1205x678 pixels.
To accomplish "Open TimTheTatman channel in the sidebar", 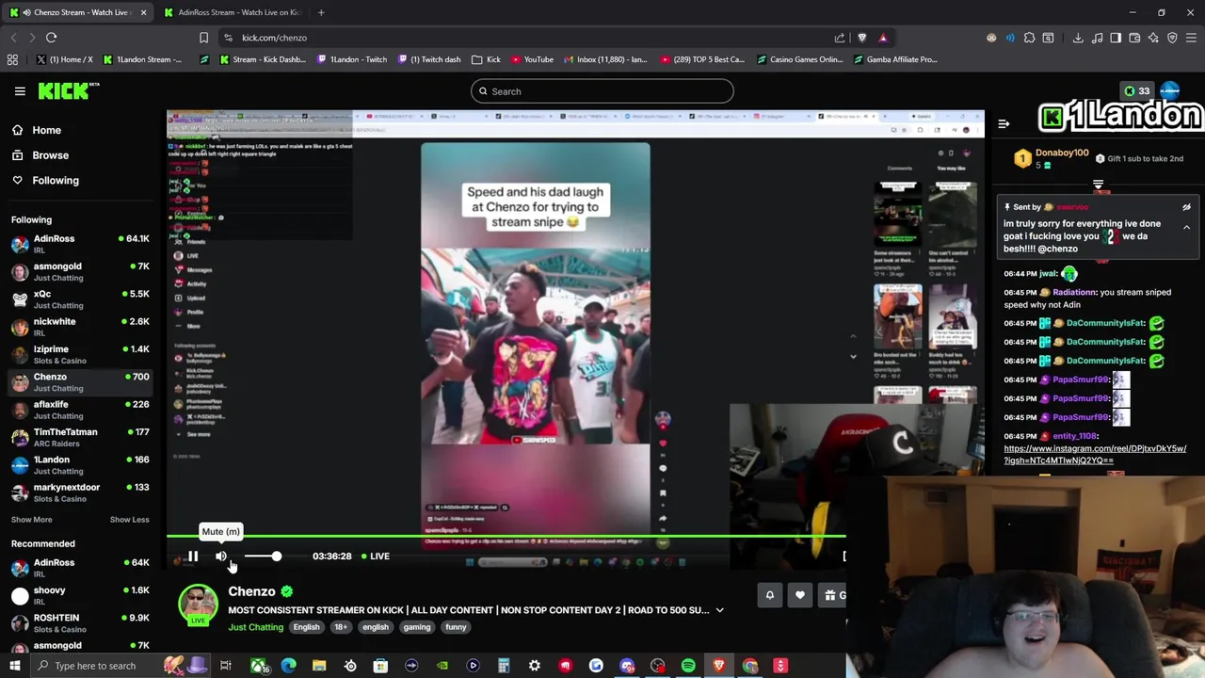I will click(x=79, y=437).
